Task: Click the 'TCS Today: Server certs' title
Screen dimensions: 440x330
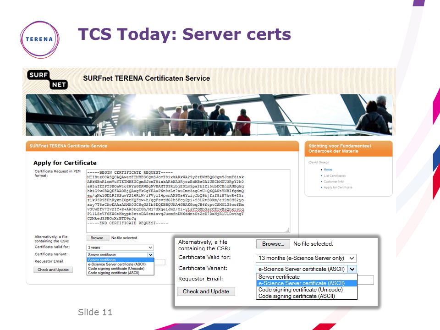Action: coord(184,34)
